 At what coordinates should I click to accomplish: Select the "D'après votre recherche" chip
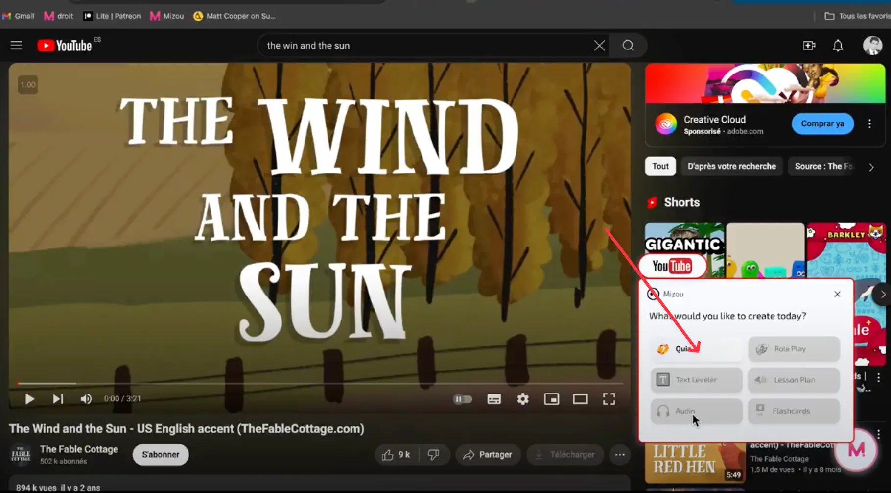coord(731,166)
